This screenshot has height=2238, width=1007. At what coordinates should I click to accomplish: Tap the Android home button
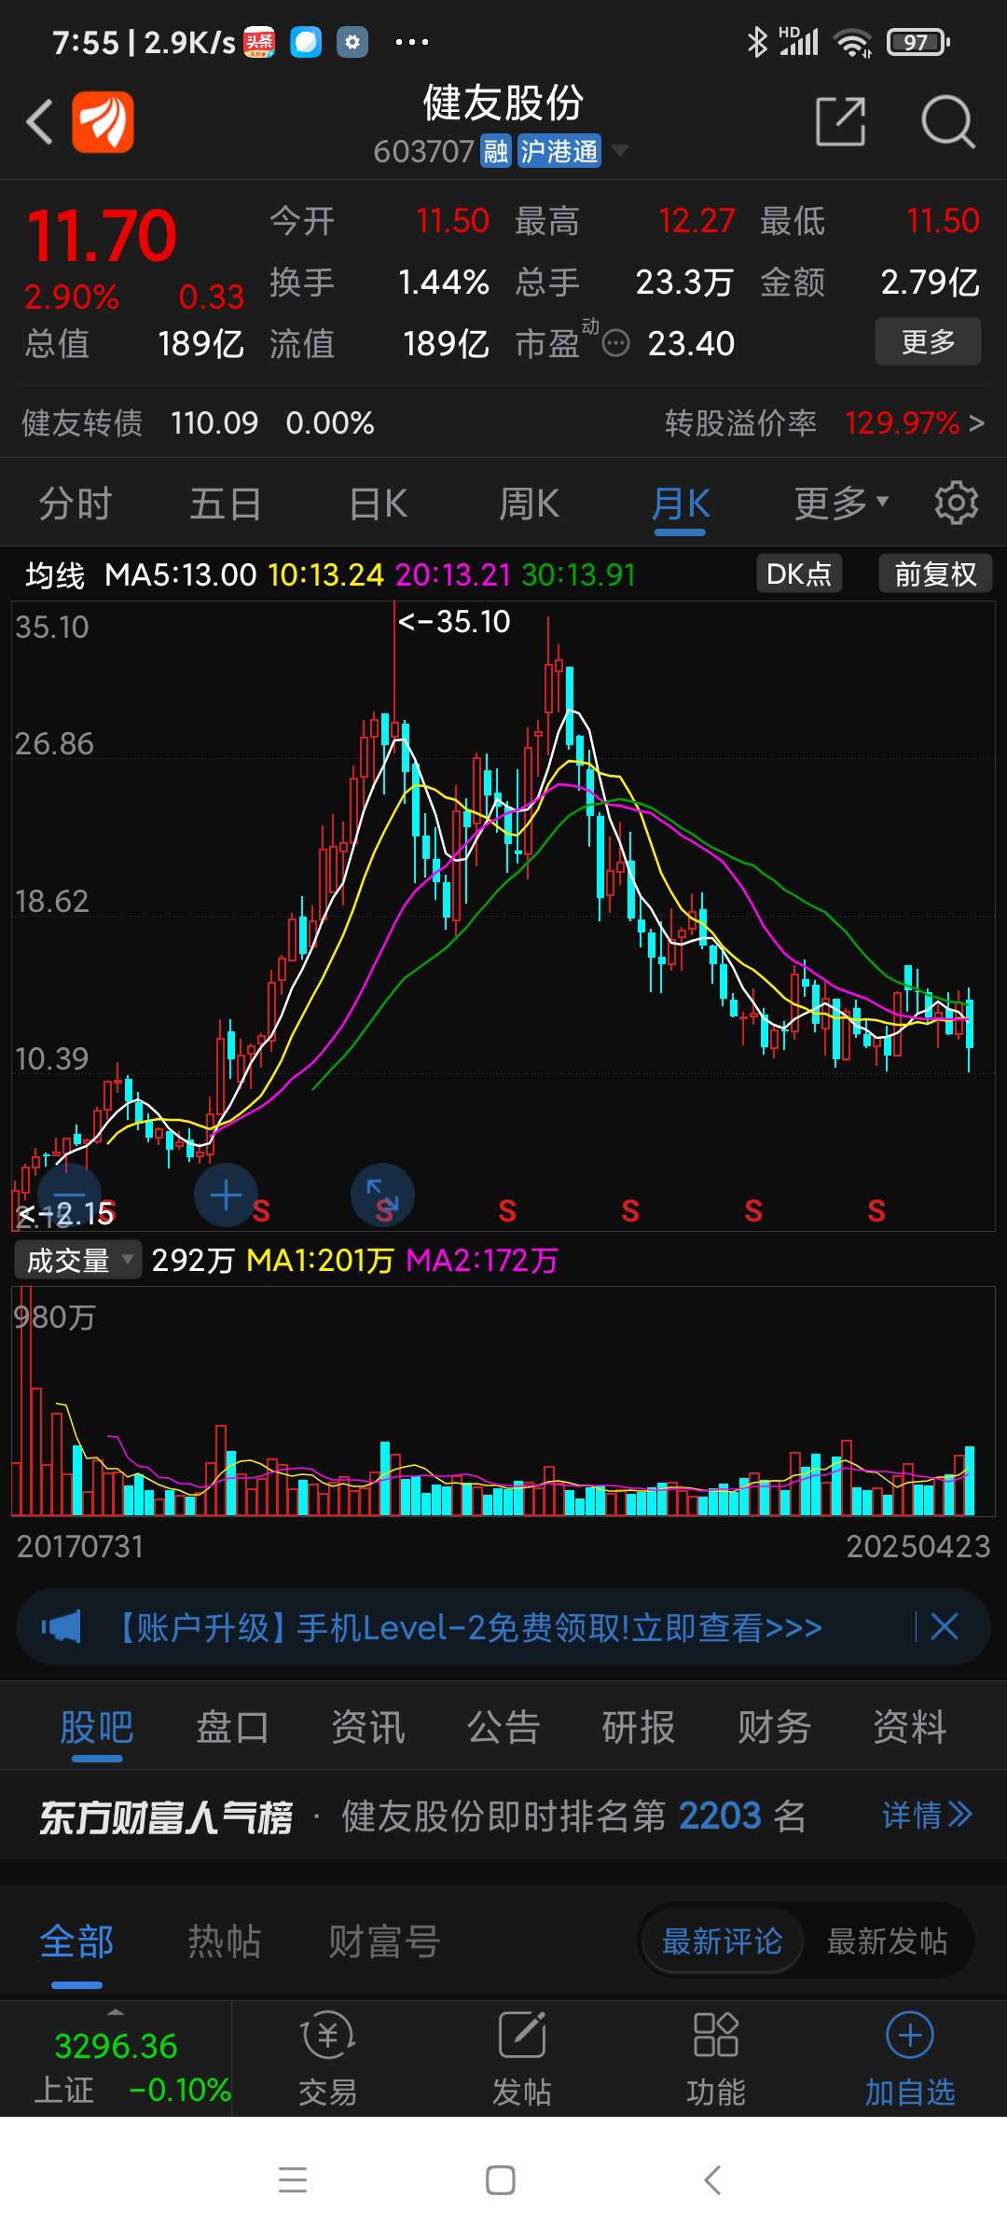[501, 2180]
